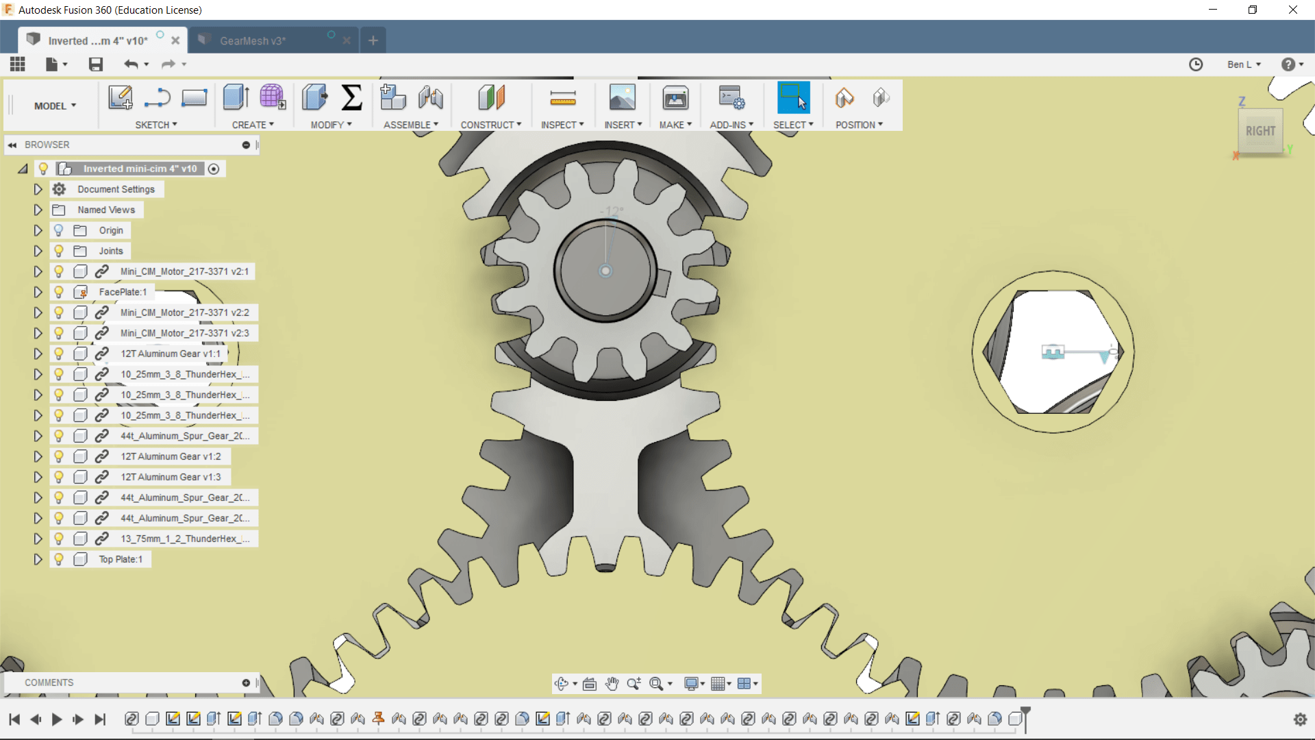The image size is (1315, 740).
Task: Open the SELECT dropdown menu
Action: pos(792,124)
